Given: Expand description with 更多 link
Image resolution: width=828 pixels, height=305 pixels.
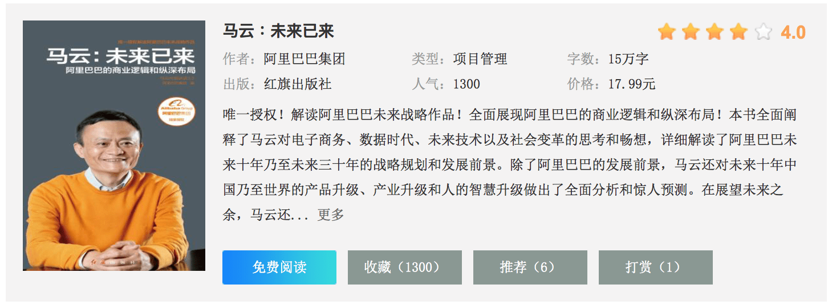Looking at the screenshot, I should pos(331,215).
